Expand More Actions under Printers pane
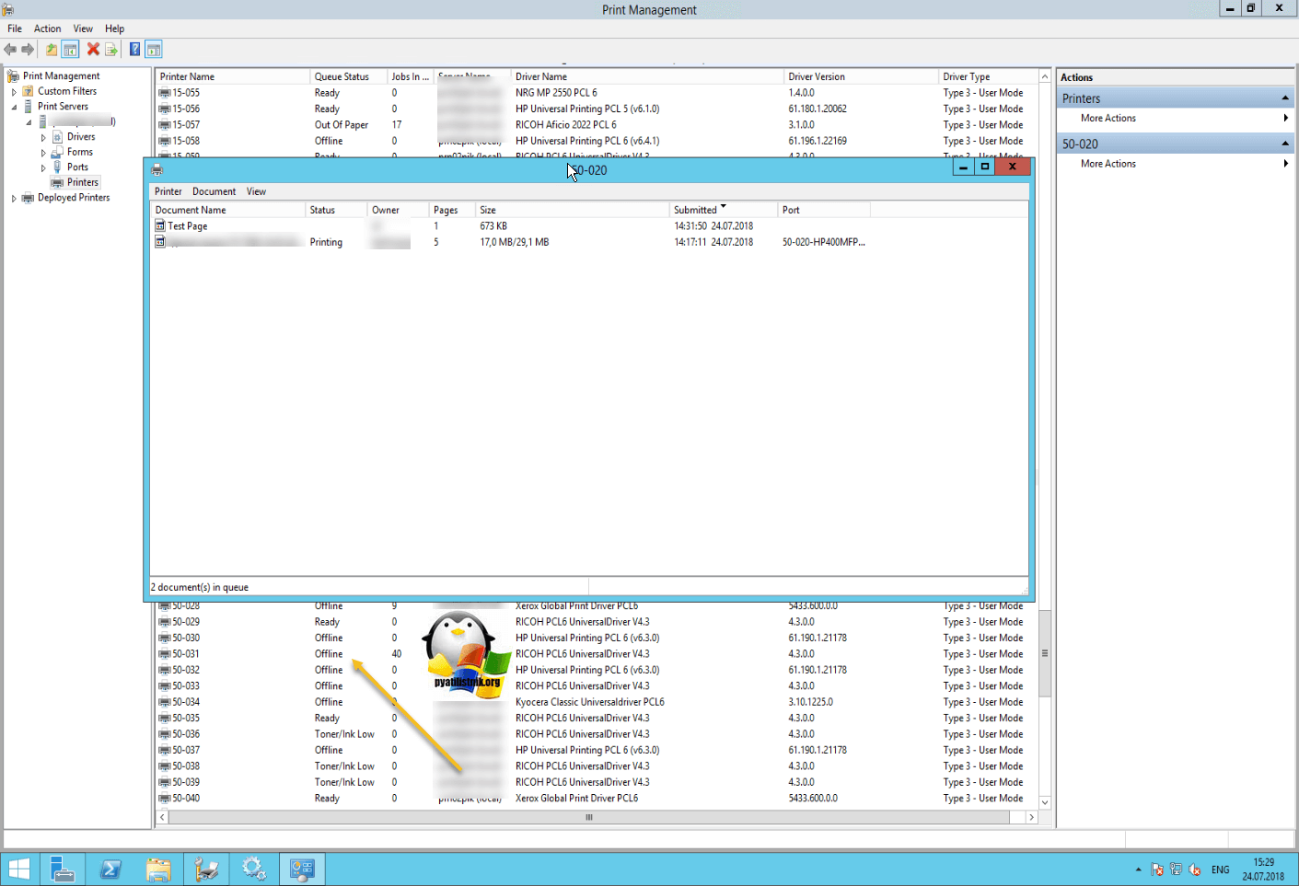 coord(1108,119)
